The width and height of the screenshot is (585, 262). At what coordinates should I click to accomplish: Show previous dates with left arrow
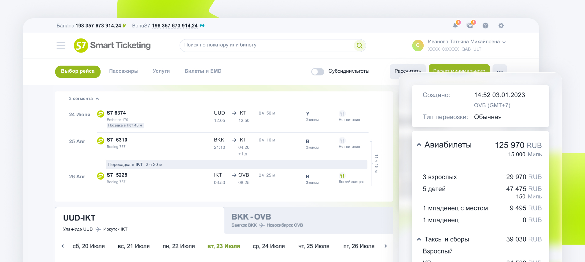63,246
